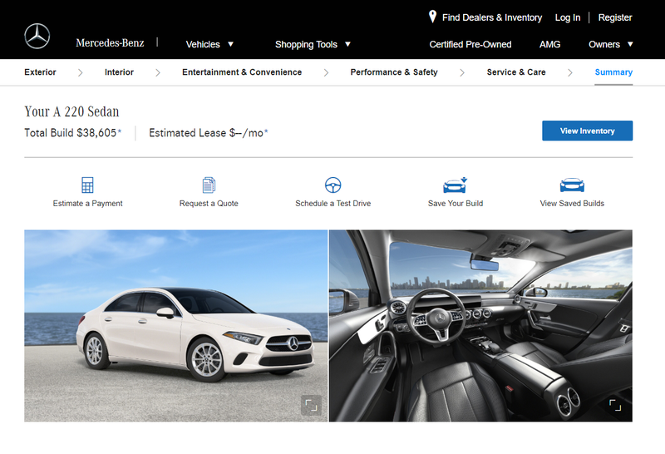Click the Estimated Lease $--/mo text
Image resolution: width=665 pixels, height=454 pixels.
pos(206,133)
